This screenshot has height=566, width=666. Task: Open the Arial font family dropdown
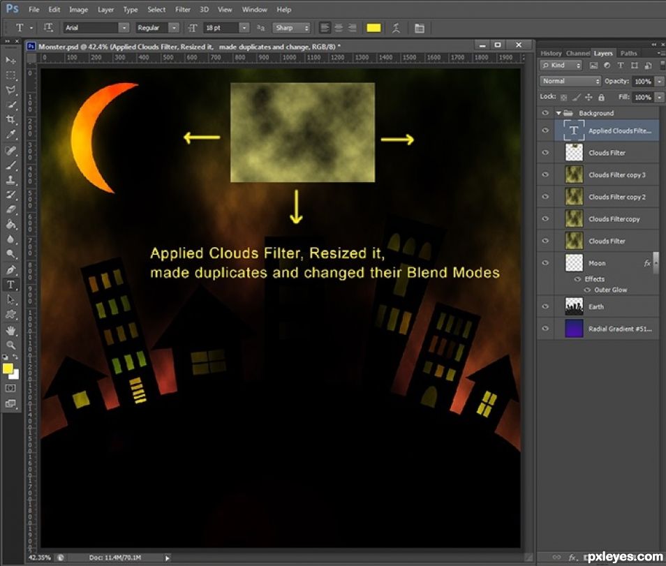coord(124,28)
